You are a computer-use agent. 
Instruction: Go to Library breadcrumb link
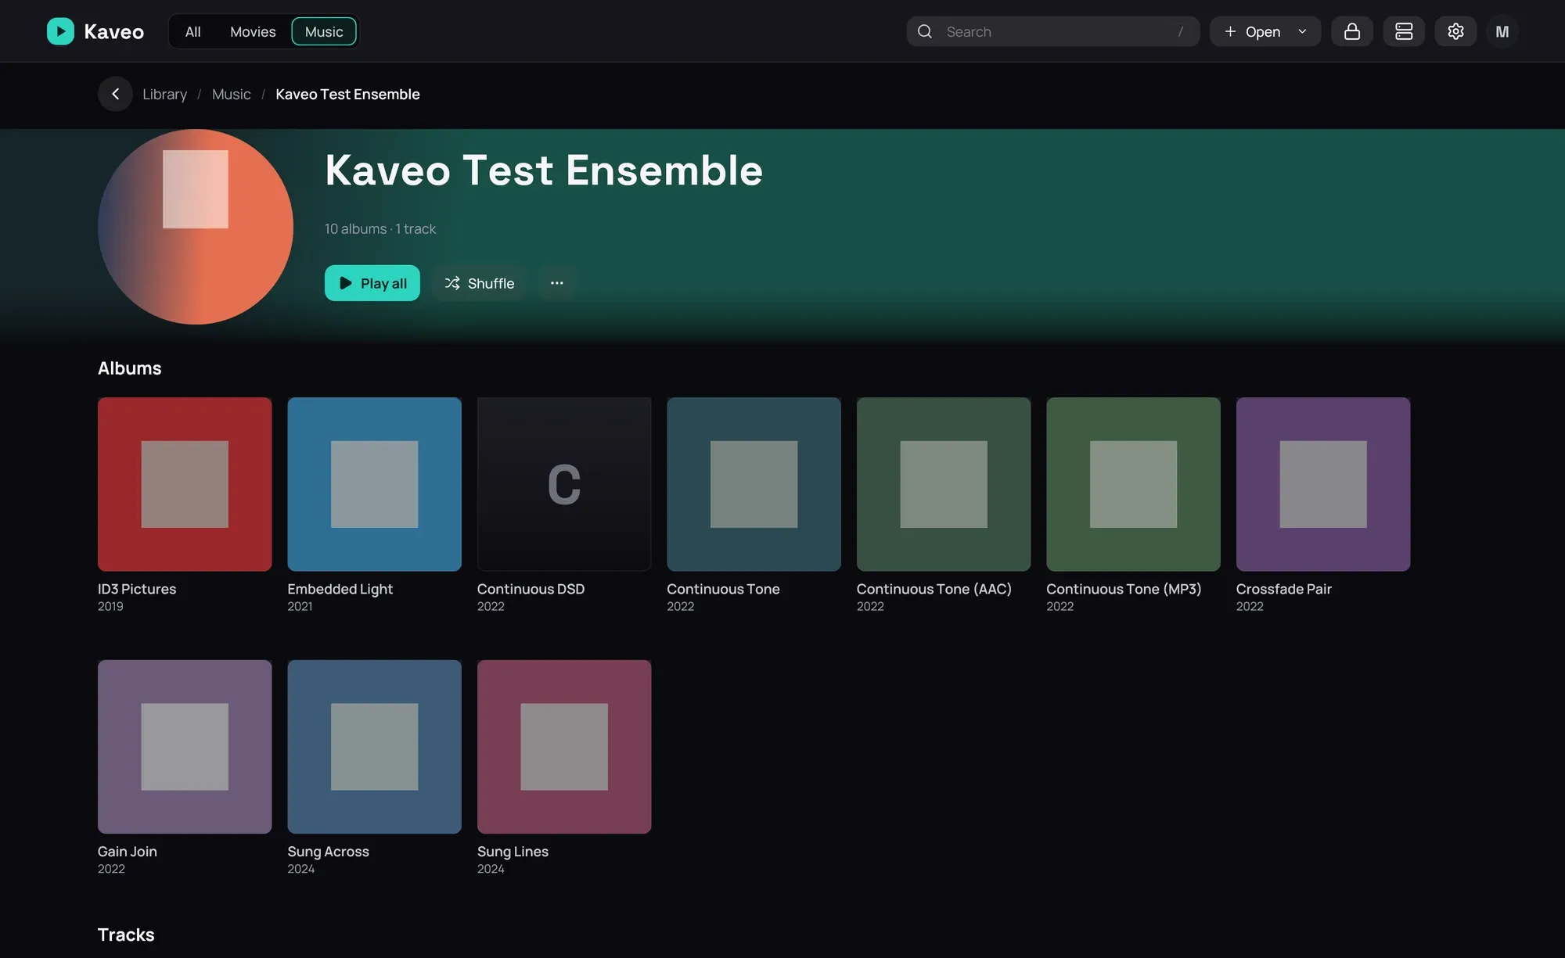click(x=164, y=94)
